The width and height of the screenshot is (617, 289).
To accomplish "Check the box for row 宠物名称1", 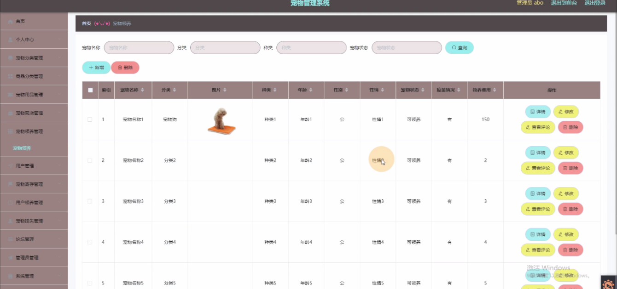I will (90, 119).
